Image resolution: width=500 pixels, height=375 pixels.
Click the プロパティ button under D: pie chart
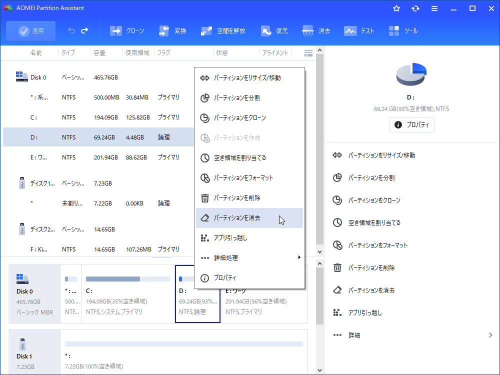(411, 124)
